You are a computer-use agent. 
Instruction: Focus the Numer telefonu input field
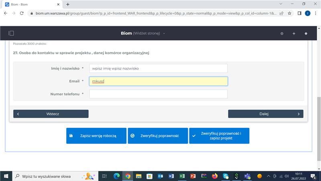(x=158, y=94)
